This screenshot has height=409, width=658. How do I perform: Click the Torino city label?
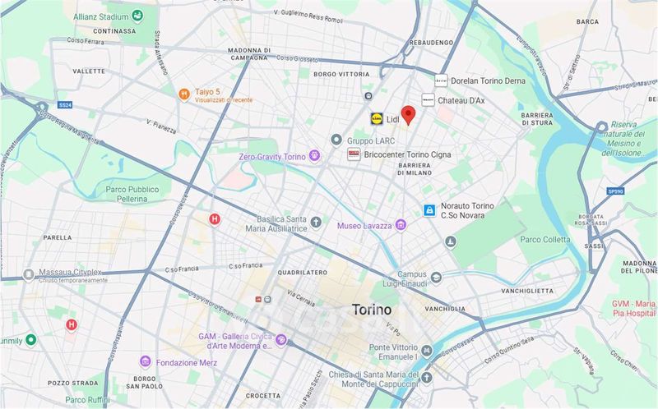pyautogui.click(x=372, y=310)
